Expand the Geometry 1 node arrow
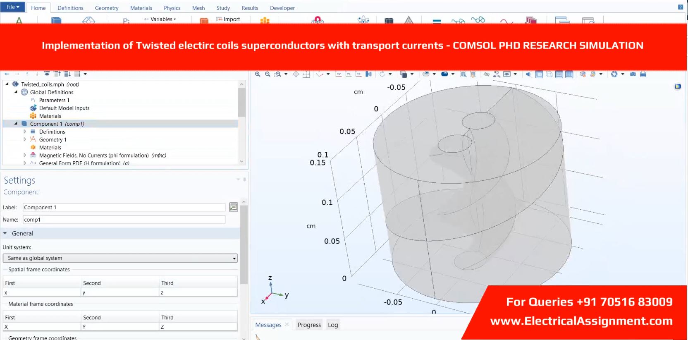Image resolution: width=688 pixels, height=340 pixels. (x=25, y=139)
